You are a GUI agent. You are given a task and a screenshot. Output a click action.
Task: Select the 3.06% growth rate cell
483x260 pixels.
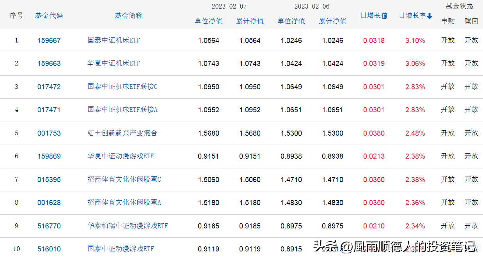(415, 64)
